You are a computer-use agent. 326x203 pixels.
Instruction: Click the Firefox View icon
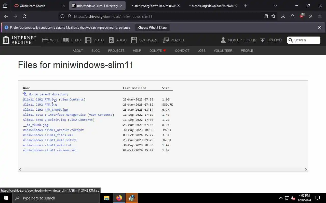5,6
